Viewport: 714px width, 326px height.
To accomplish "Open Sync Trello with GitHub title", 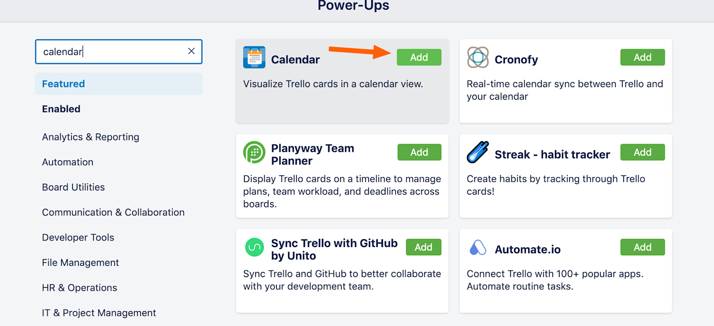I will coord(334,250).
